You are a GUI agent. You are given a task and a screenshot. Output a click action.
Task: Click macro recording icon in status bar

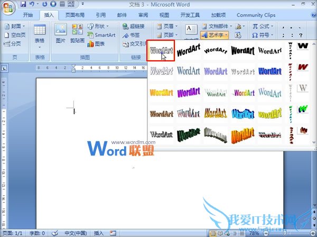113,233
